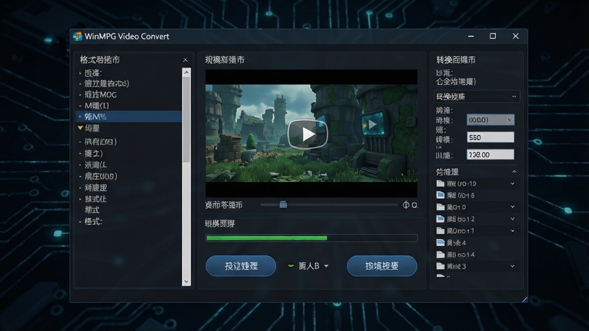Click the round icon left of the magnifier
This screenshot has height=331, width=589.
point(406,205)
